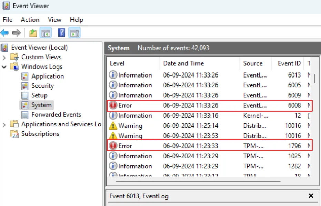The height and width of the screenshot is (206, 321).
Task: Select the Custom Views label
Action: (41, 57)
